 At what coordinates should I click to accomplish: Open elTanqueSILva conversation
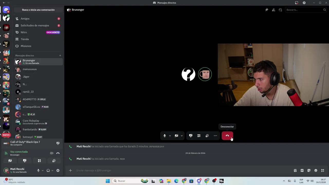pyautogui.click(x=38, y=107)
